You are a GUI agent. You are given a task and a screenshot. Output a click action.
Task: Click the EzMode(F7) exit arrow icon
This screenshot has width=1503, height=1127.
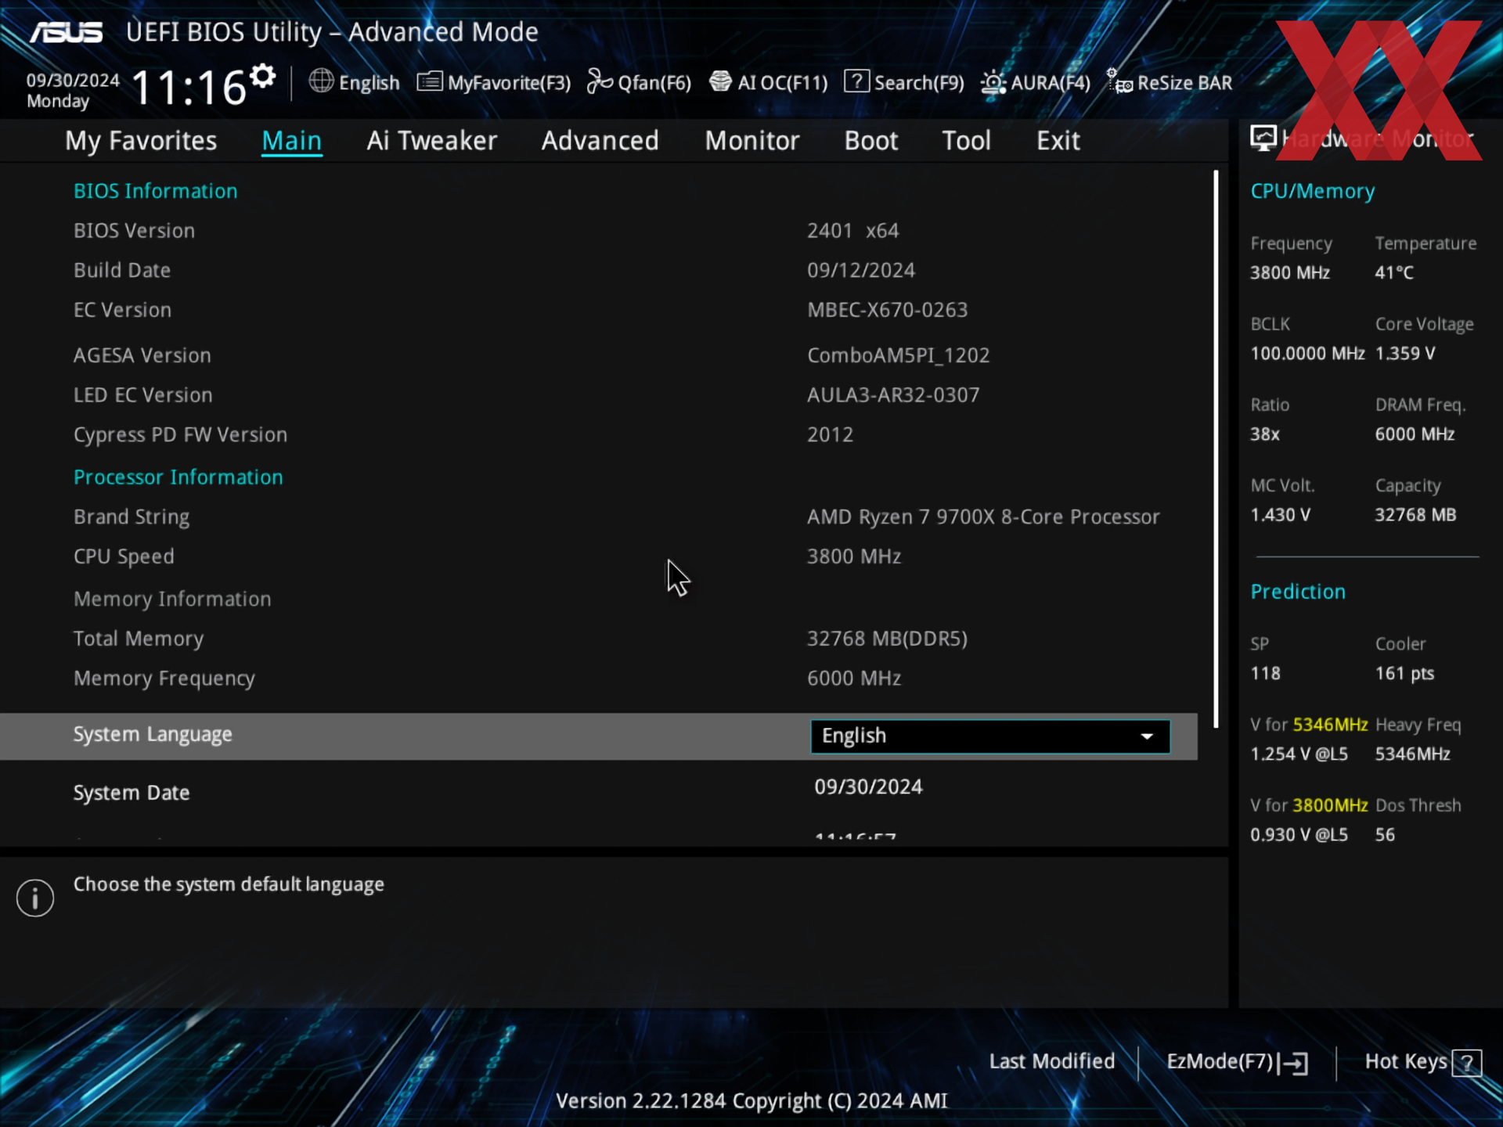1293,1063
